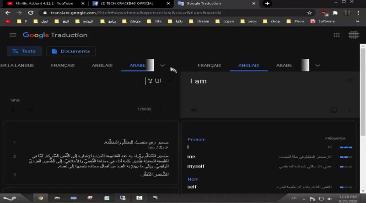366x203 pixels.
Task: Switch to Documents translation mode
Action: point(71,51)
